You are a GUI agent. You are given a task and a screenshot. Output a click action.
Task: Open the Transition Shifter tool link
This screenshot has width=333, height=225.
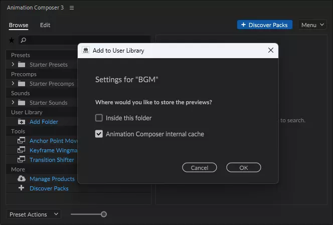52,160
